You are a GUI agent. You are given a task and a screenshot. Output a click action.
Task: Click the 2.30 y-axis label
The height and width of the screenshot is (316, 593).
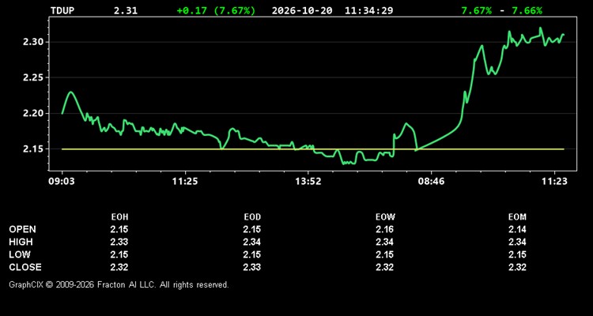pos(33,42)
